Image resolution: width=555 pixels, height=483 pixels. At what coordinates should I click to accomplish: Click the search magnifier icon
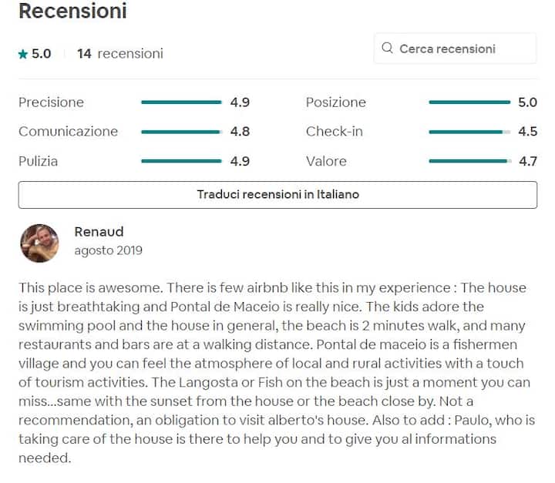(388, 49)
